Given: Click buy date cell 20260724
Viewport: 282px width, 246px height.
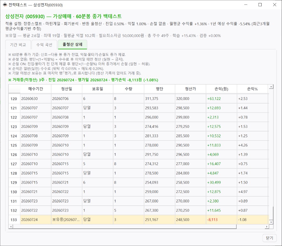Looking at the screenshot, I should pos(36,220).
